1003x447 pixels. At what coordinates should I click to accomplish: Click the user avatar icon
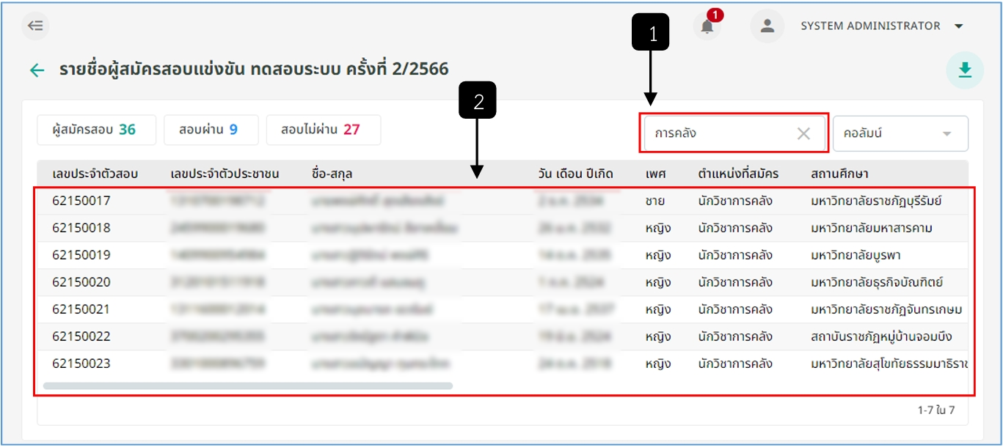tap(767, 26)
